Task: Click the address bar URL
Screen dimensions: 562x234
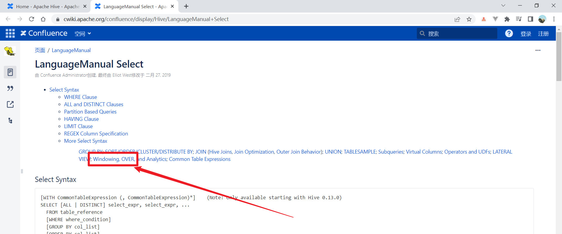Action: (x=146, y=19)
